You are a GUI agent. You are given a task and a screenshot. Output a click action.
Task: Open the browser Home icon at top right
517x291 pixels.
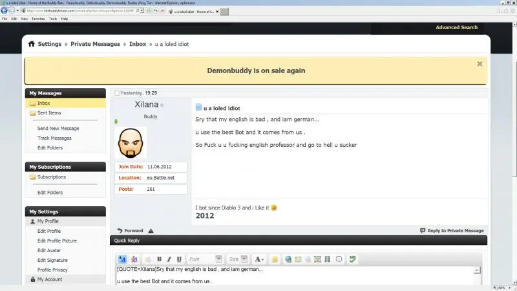pyautogui.click(x=500, y=11)
